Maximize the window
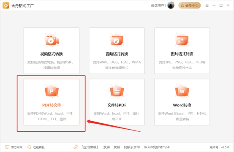The image size is (234, 152). [x=221, y=5]
